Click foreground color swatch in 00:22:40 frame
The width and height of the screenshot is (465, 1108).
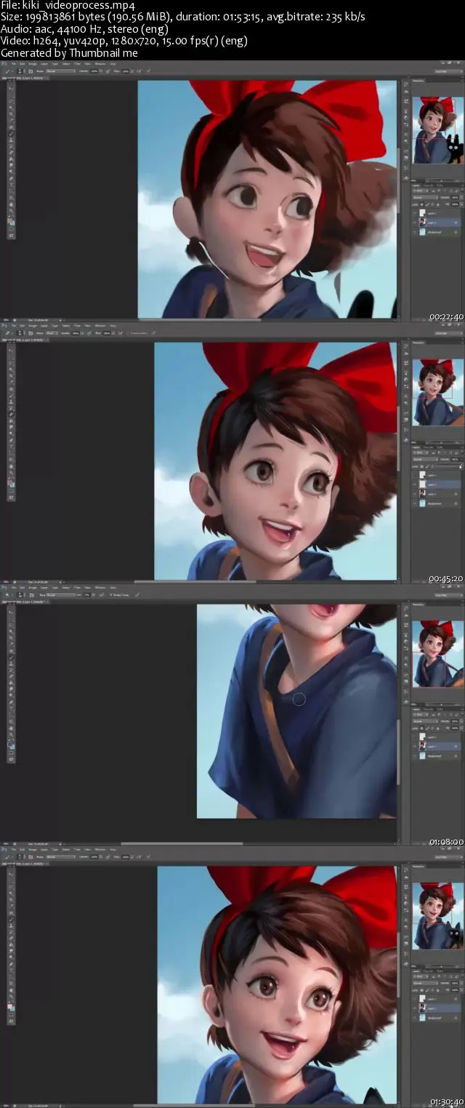pos(9,220)
